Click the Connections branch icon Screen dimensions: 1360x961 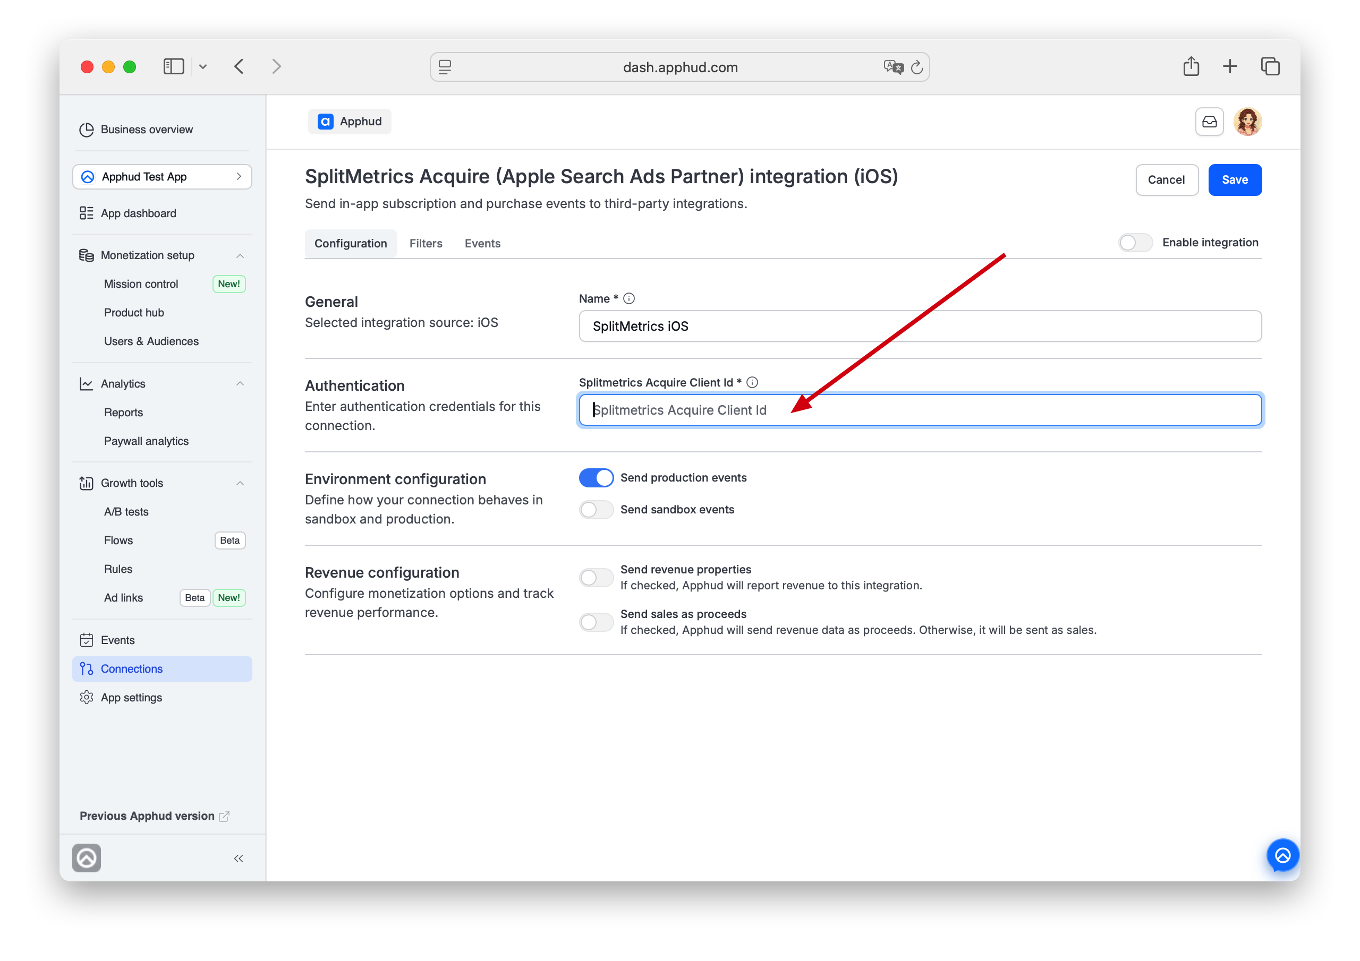(x=87, y=668)
